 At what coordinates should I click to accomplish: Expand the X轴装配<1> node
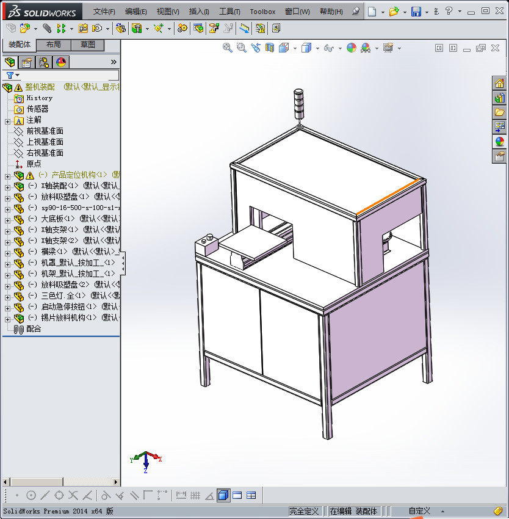(7, 187)
